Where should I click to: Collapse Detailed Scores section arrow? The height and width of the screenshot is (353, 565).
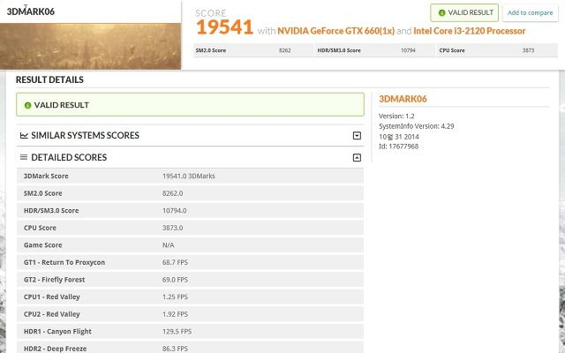coord(357,158)
